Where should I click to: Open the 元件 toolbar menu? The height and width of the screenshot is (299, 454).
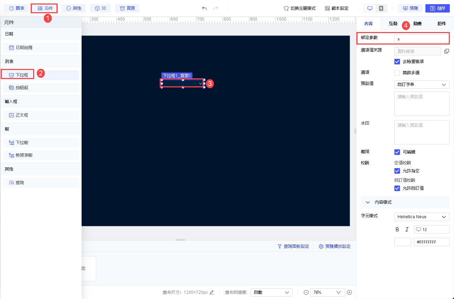[45, 8]
